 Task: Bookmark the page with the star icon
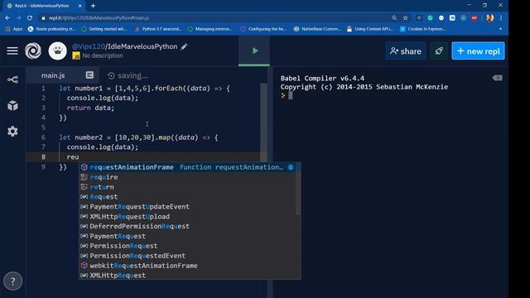click(x=405, y=18)
